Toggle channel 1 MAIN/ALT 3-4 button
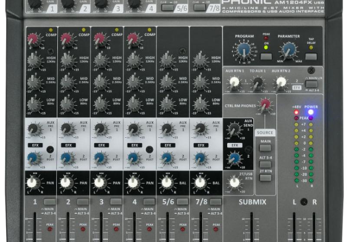 pos(49,201)
